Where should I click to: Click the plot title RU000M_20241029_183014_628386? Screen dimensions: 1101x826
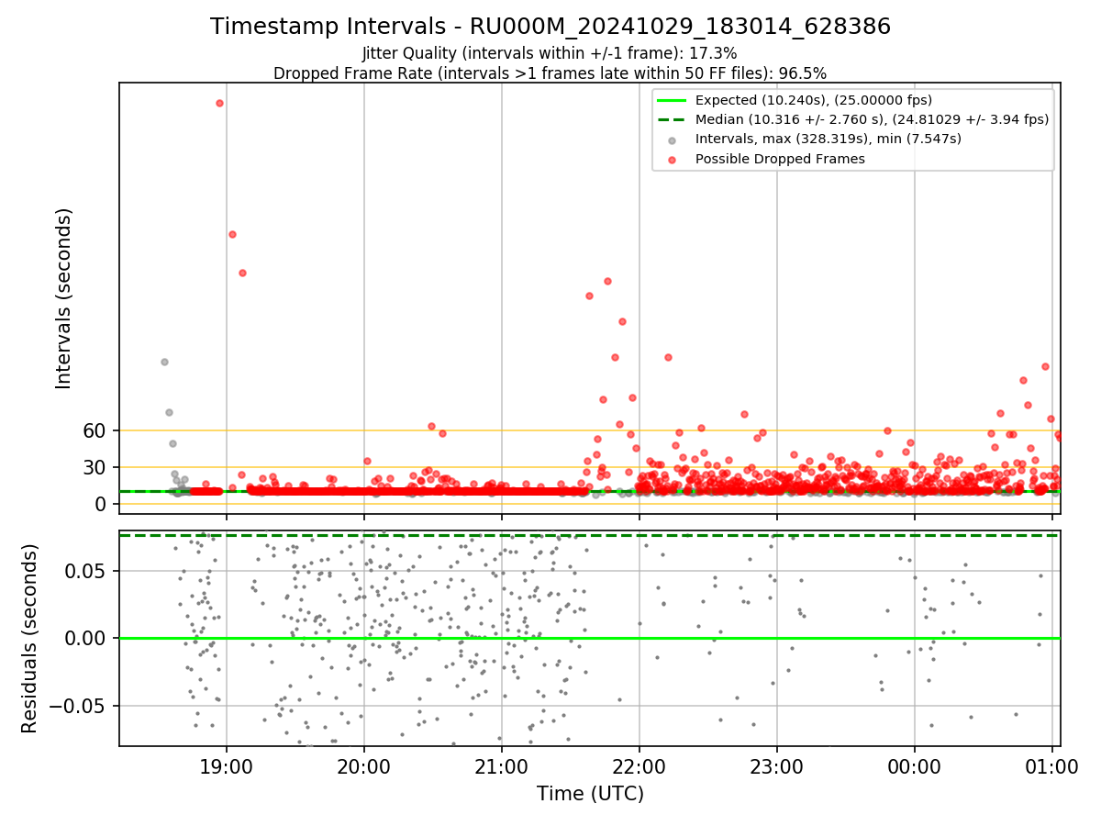[550, 27]
